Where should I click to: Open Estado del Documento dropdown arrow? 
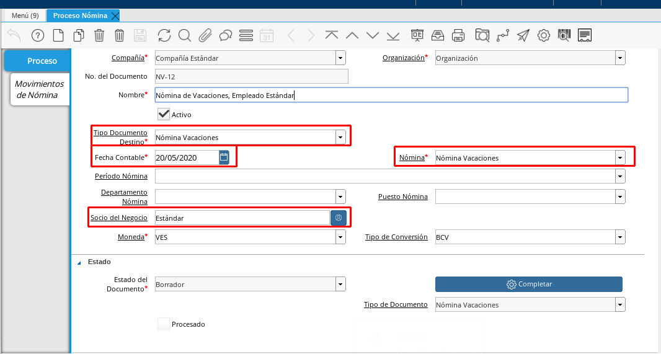click(x=340, y=284)
